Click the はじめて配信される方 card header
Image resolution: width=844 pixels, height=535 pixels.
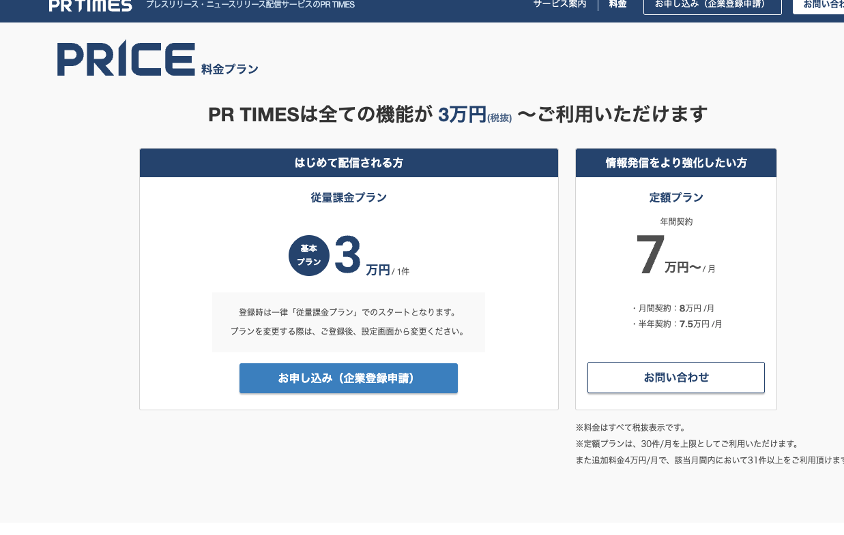[349, 163]
